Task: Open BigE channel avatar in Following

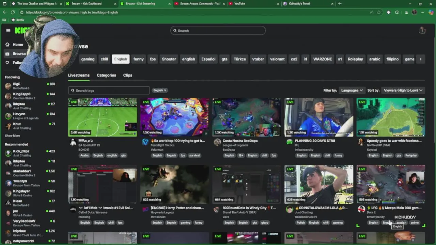Action: coord(8,86)
